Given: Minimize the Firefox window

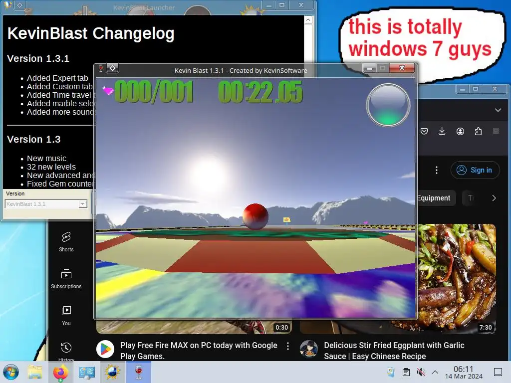Looking at the screenshot, I should 462,89.
